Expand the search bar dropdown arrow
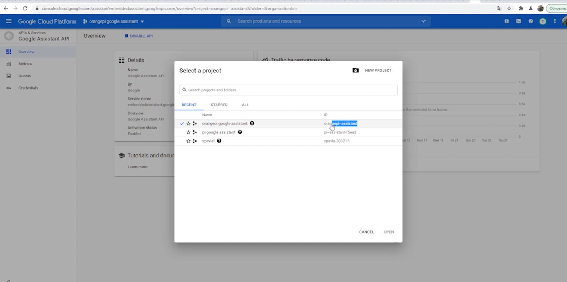 tap(423, 21)
